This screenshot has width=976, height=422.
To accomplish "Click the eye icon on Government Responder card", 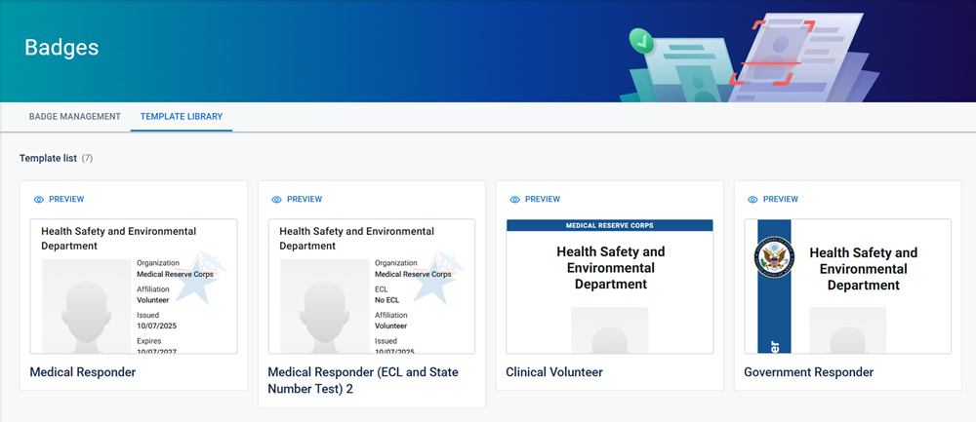I will click(x=752, y=200).
